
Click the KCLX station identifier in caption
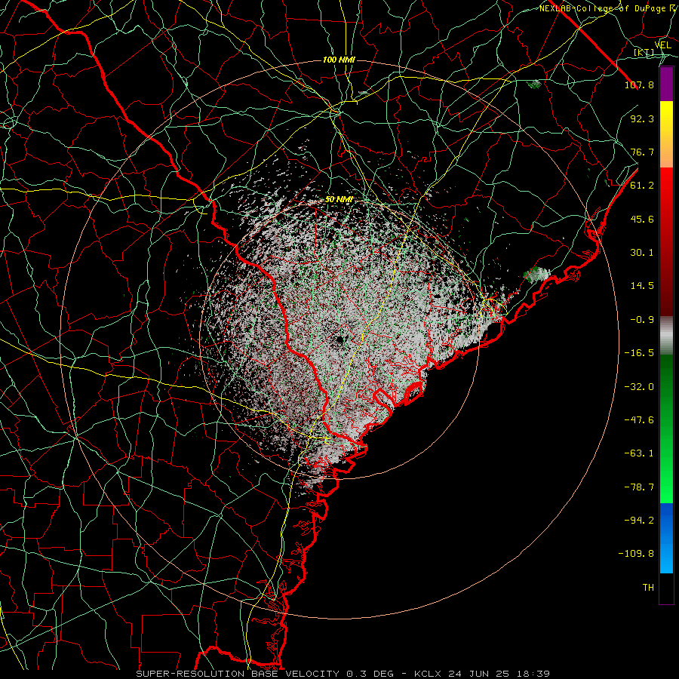429,674
